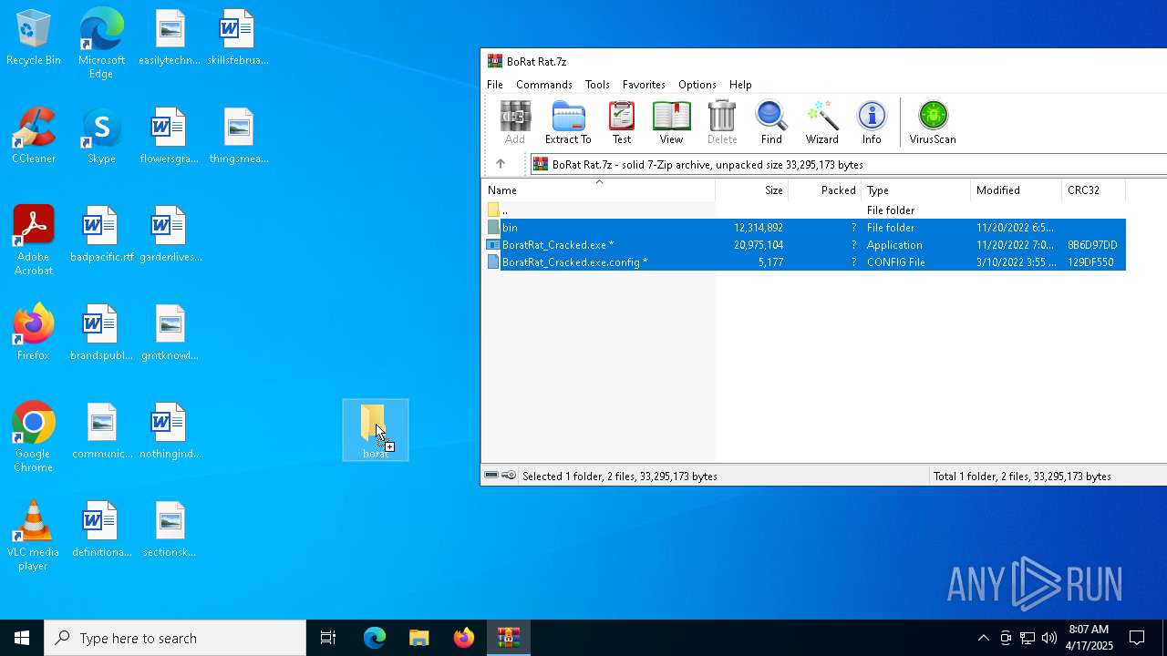Image resolution: width=1167 pixels, height=656 pixels.
Task: Open the Commands menu
Action: tap(544, 85)
